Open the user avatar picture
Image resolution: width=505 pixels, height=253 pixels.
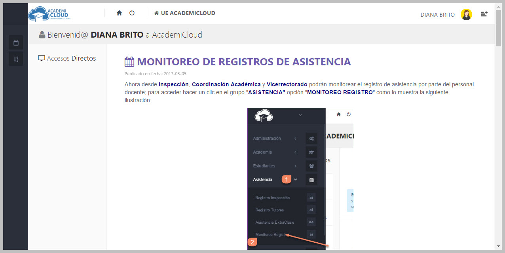coord(466,15)
